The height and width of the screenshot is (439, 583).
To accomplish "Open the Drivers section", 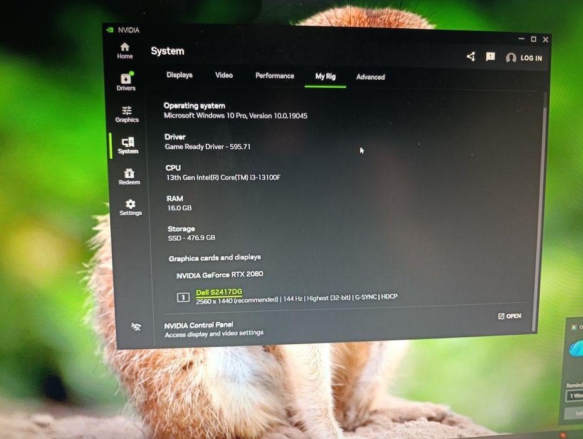I will (126, 82).
